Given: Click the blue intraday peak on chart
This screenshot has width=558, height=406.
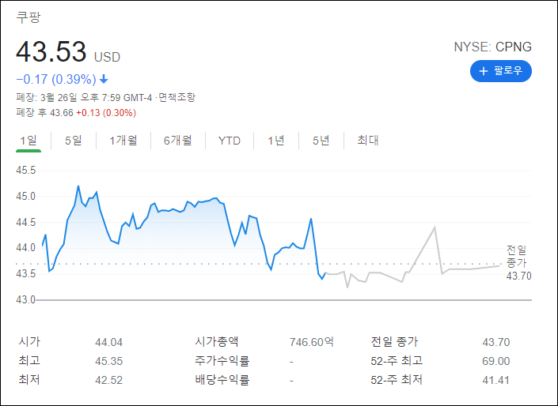Looking at the screenshot, I should click(78, 186).
